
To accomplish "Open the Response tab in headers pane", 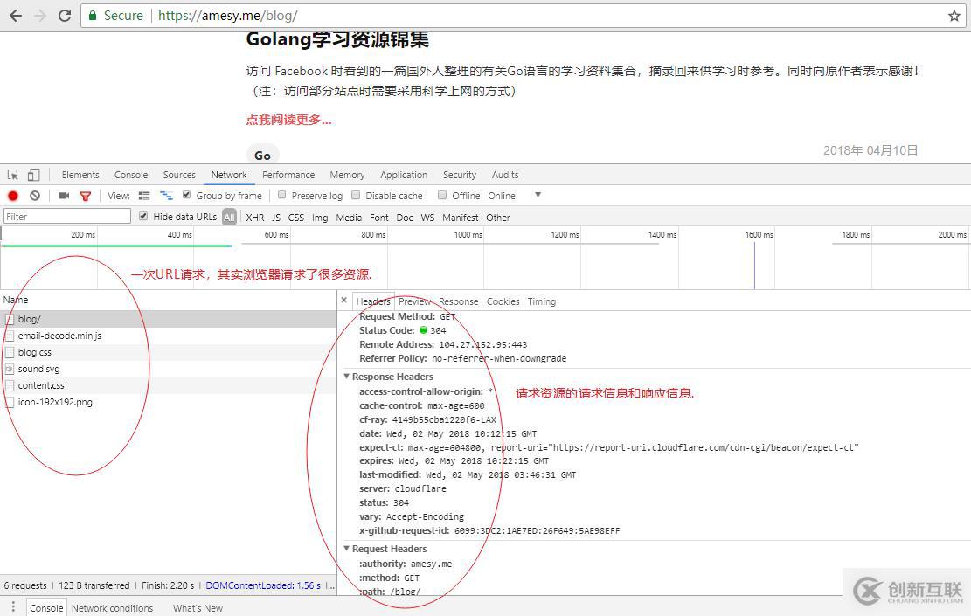I will [x=459, y=301].
